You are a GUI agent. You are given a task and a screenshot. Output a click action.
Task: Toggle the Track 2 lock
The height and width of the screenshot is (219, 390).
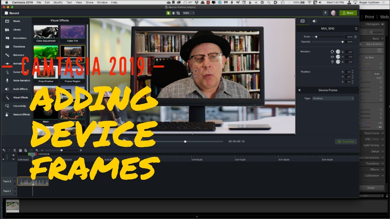point(15,184)
